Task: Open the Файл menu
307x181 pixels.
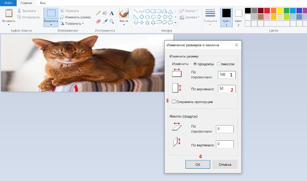Action: tap(8, 2)
